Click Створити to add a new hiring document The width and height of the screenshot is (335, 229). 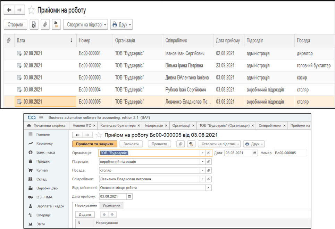(15, 25)
